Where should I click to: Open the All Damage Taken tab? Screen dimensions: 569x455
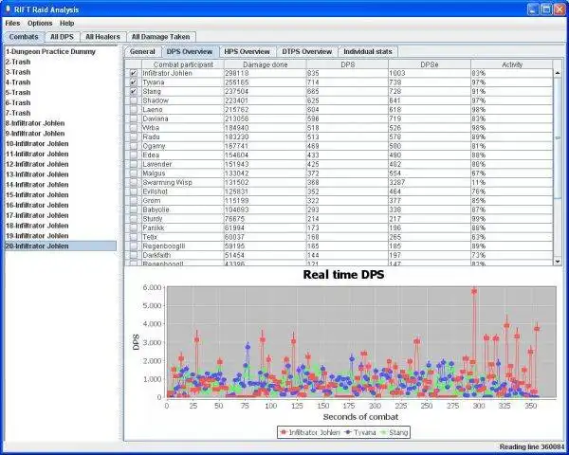pyautogui.click(x=161, y=37)
